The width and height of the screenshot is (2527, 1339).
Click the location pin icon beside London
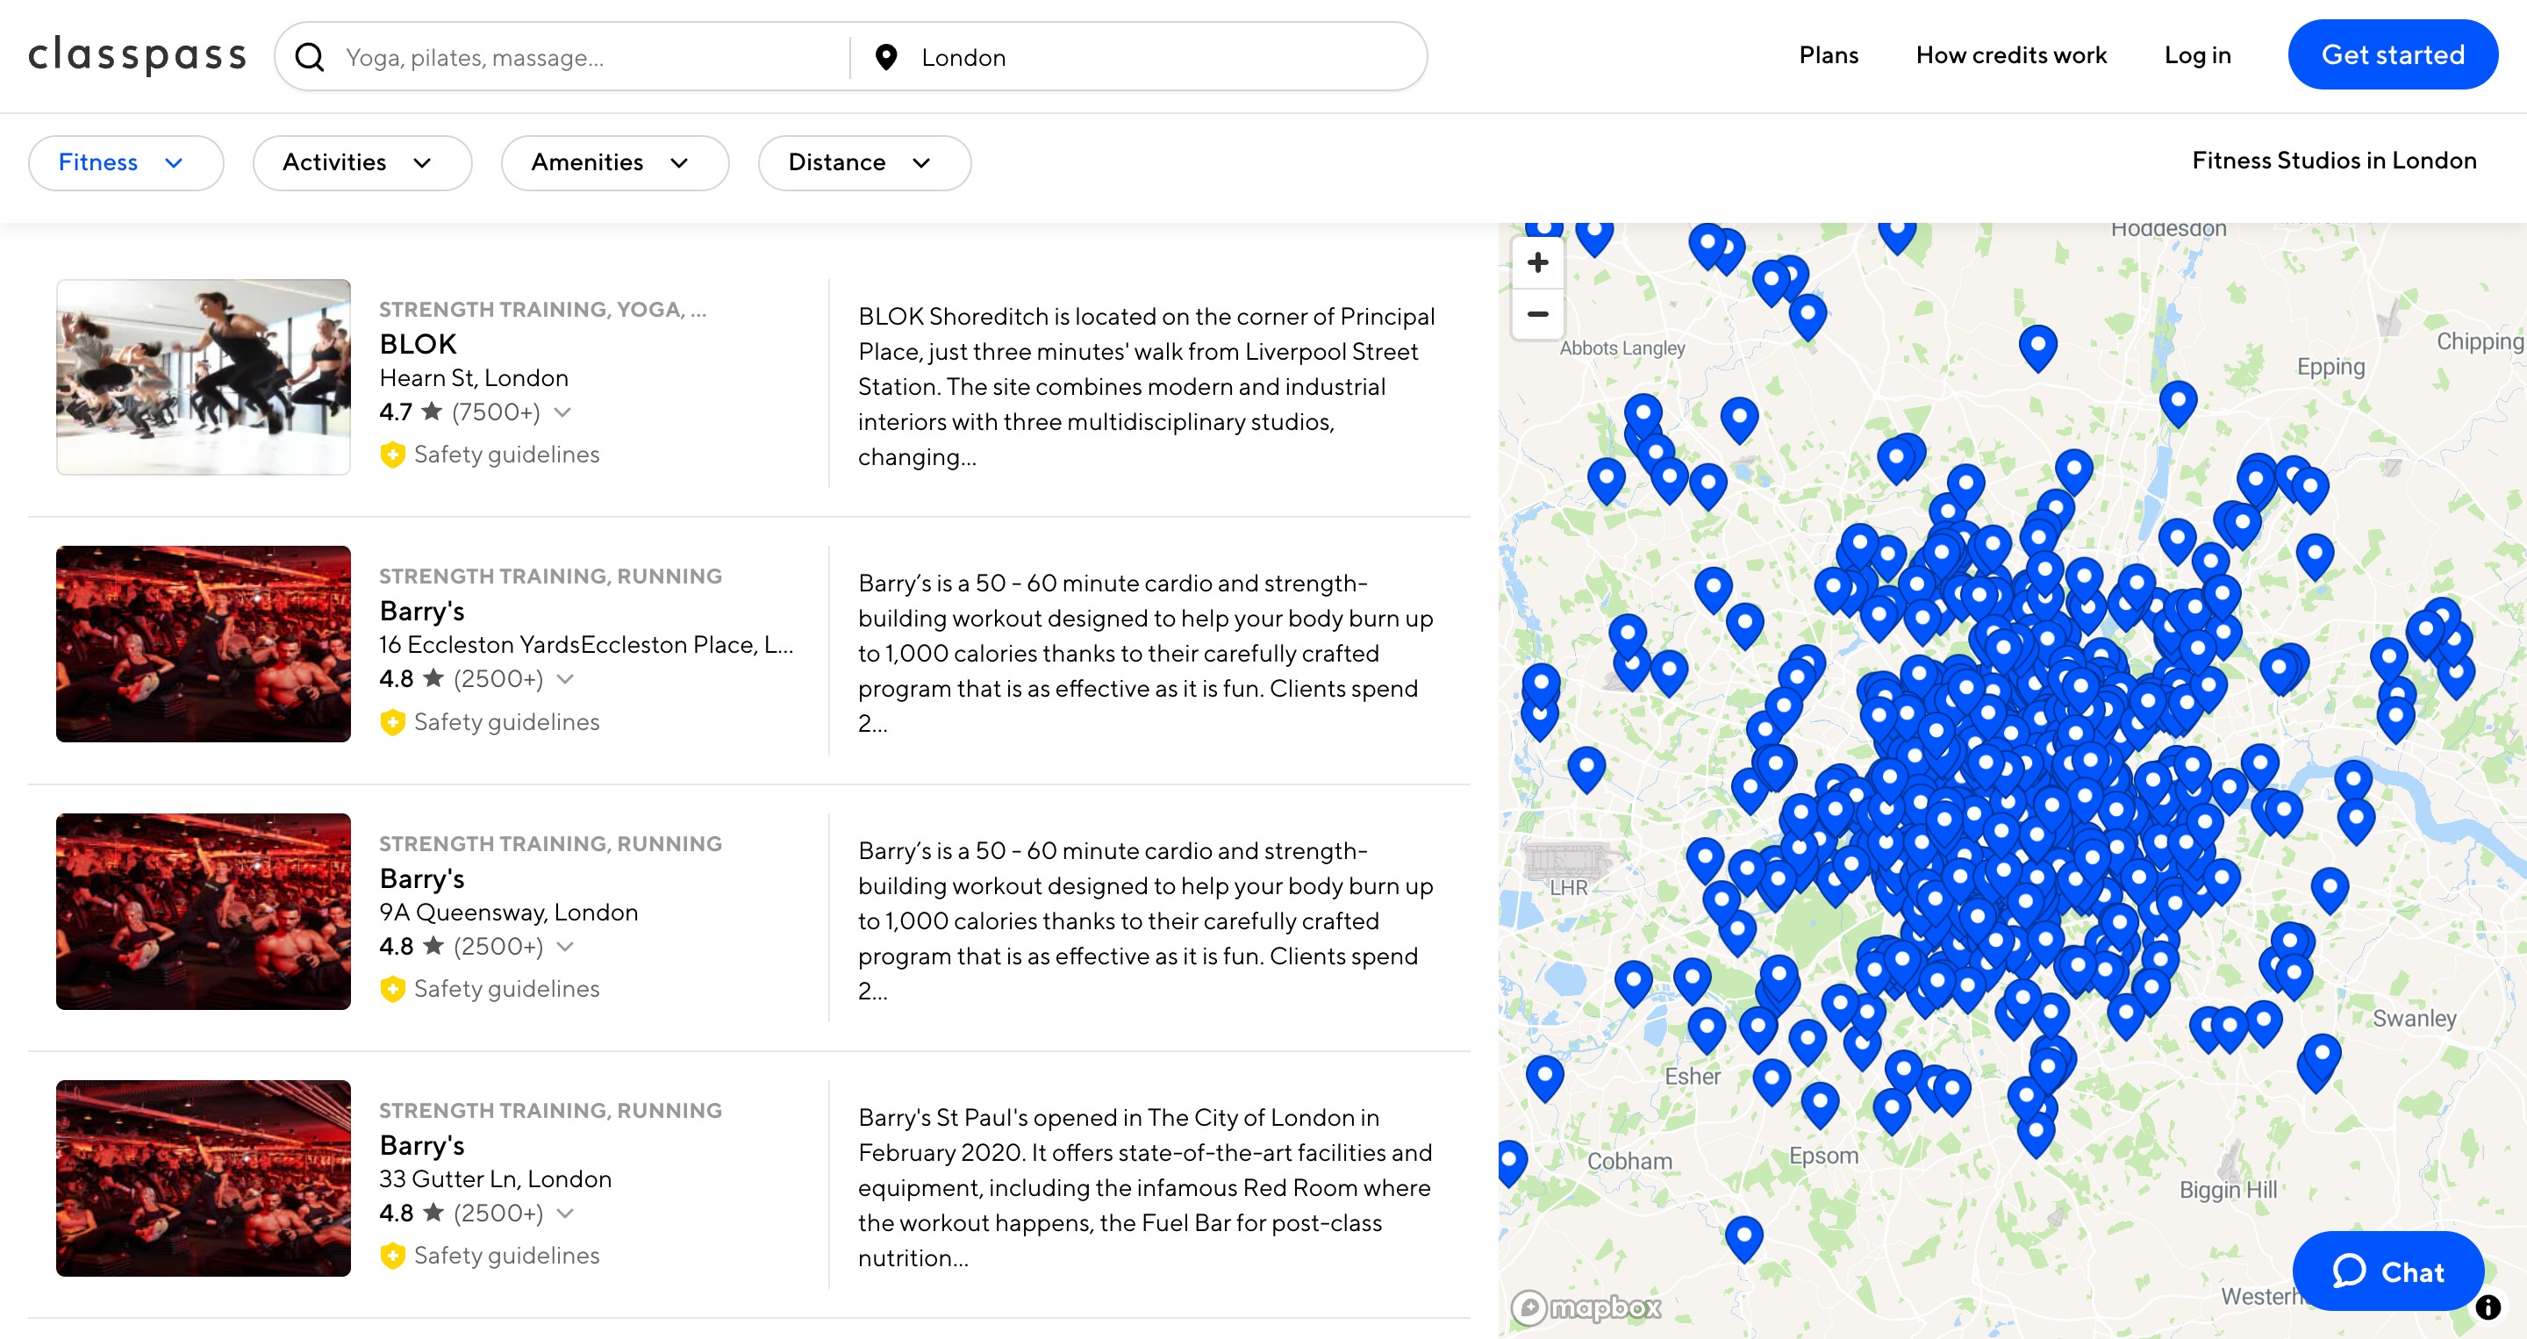[x=886, y=57]
